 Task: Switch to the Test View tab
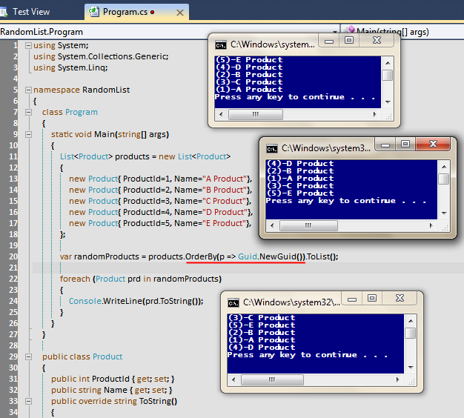(x=31, y=12)
